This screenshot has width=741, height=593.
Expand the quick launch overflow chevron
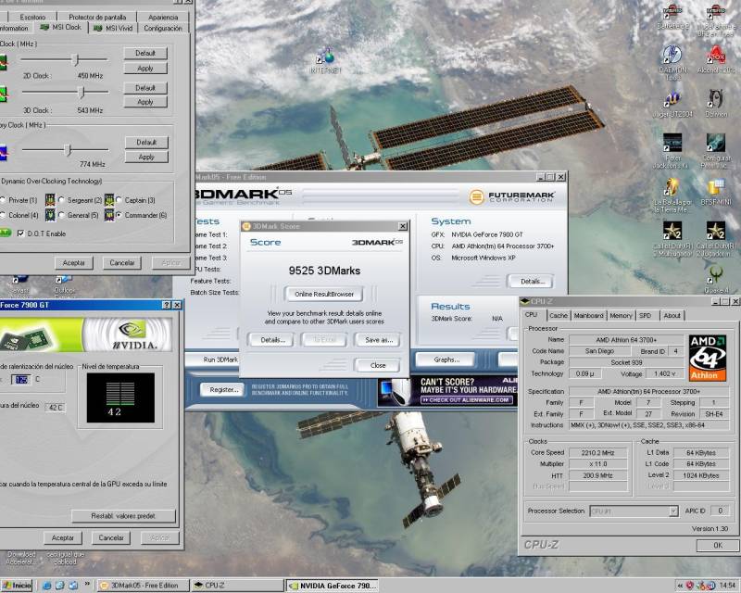click(x=87, y=585)
